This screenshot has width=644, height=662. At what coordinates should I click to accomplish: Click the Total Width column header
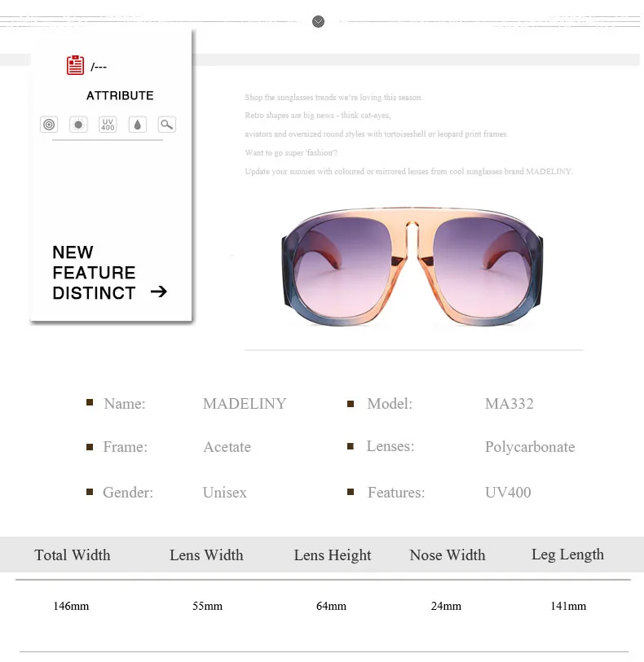[73, 555]
